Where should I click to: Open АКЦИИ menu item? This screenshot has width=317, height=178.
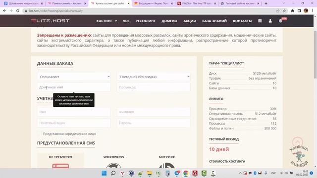point(190,21)
